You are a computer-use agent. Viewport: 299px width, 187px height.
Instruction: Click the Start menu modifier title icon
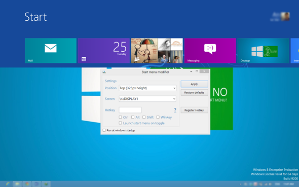click(x=104, y=72)
